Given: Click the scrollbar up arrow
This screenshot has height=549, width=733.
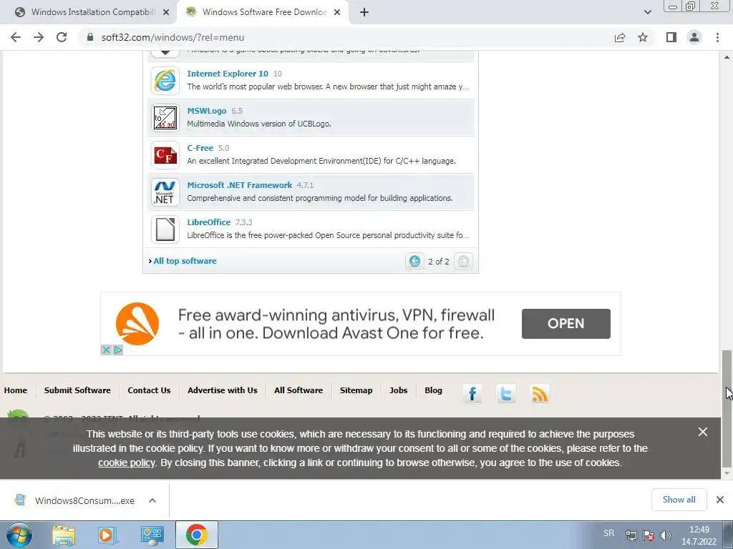Looking at the screenshot, I should pyautogui.click(x=727, y=57).
